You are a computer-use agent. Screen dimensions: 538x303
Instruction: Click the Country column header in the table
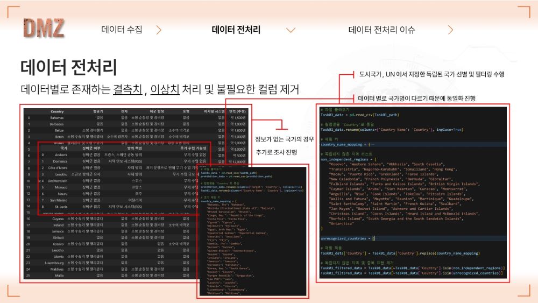[x=57, y=111]
